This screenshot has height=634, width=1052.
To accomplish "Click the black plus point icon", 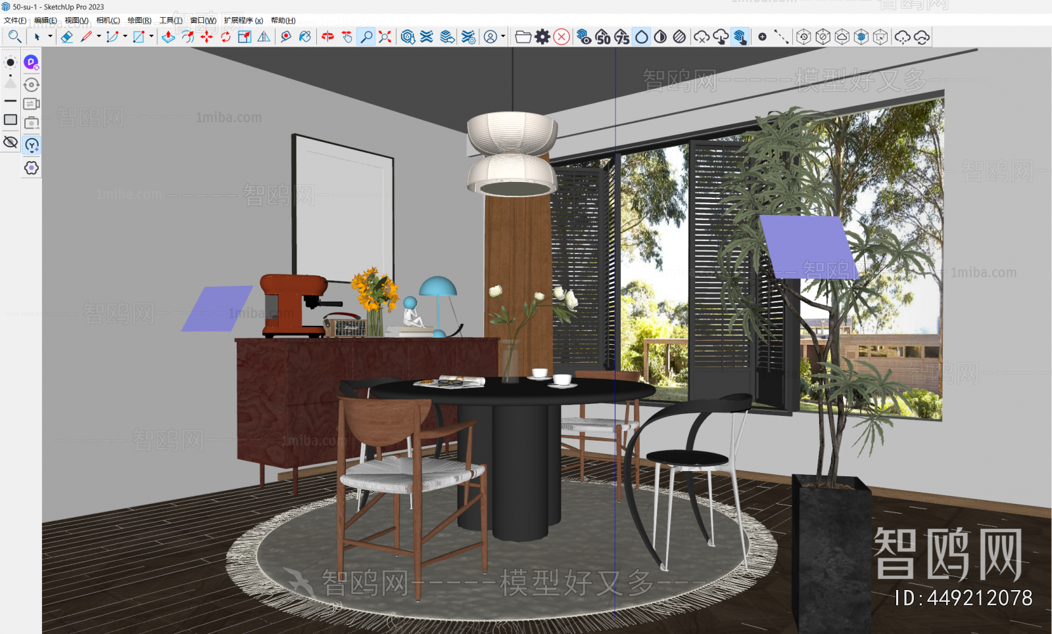I will point(762,37).
